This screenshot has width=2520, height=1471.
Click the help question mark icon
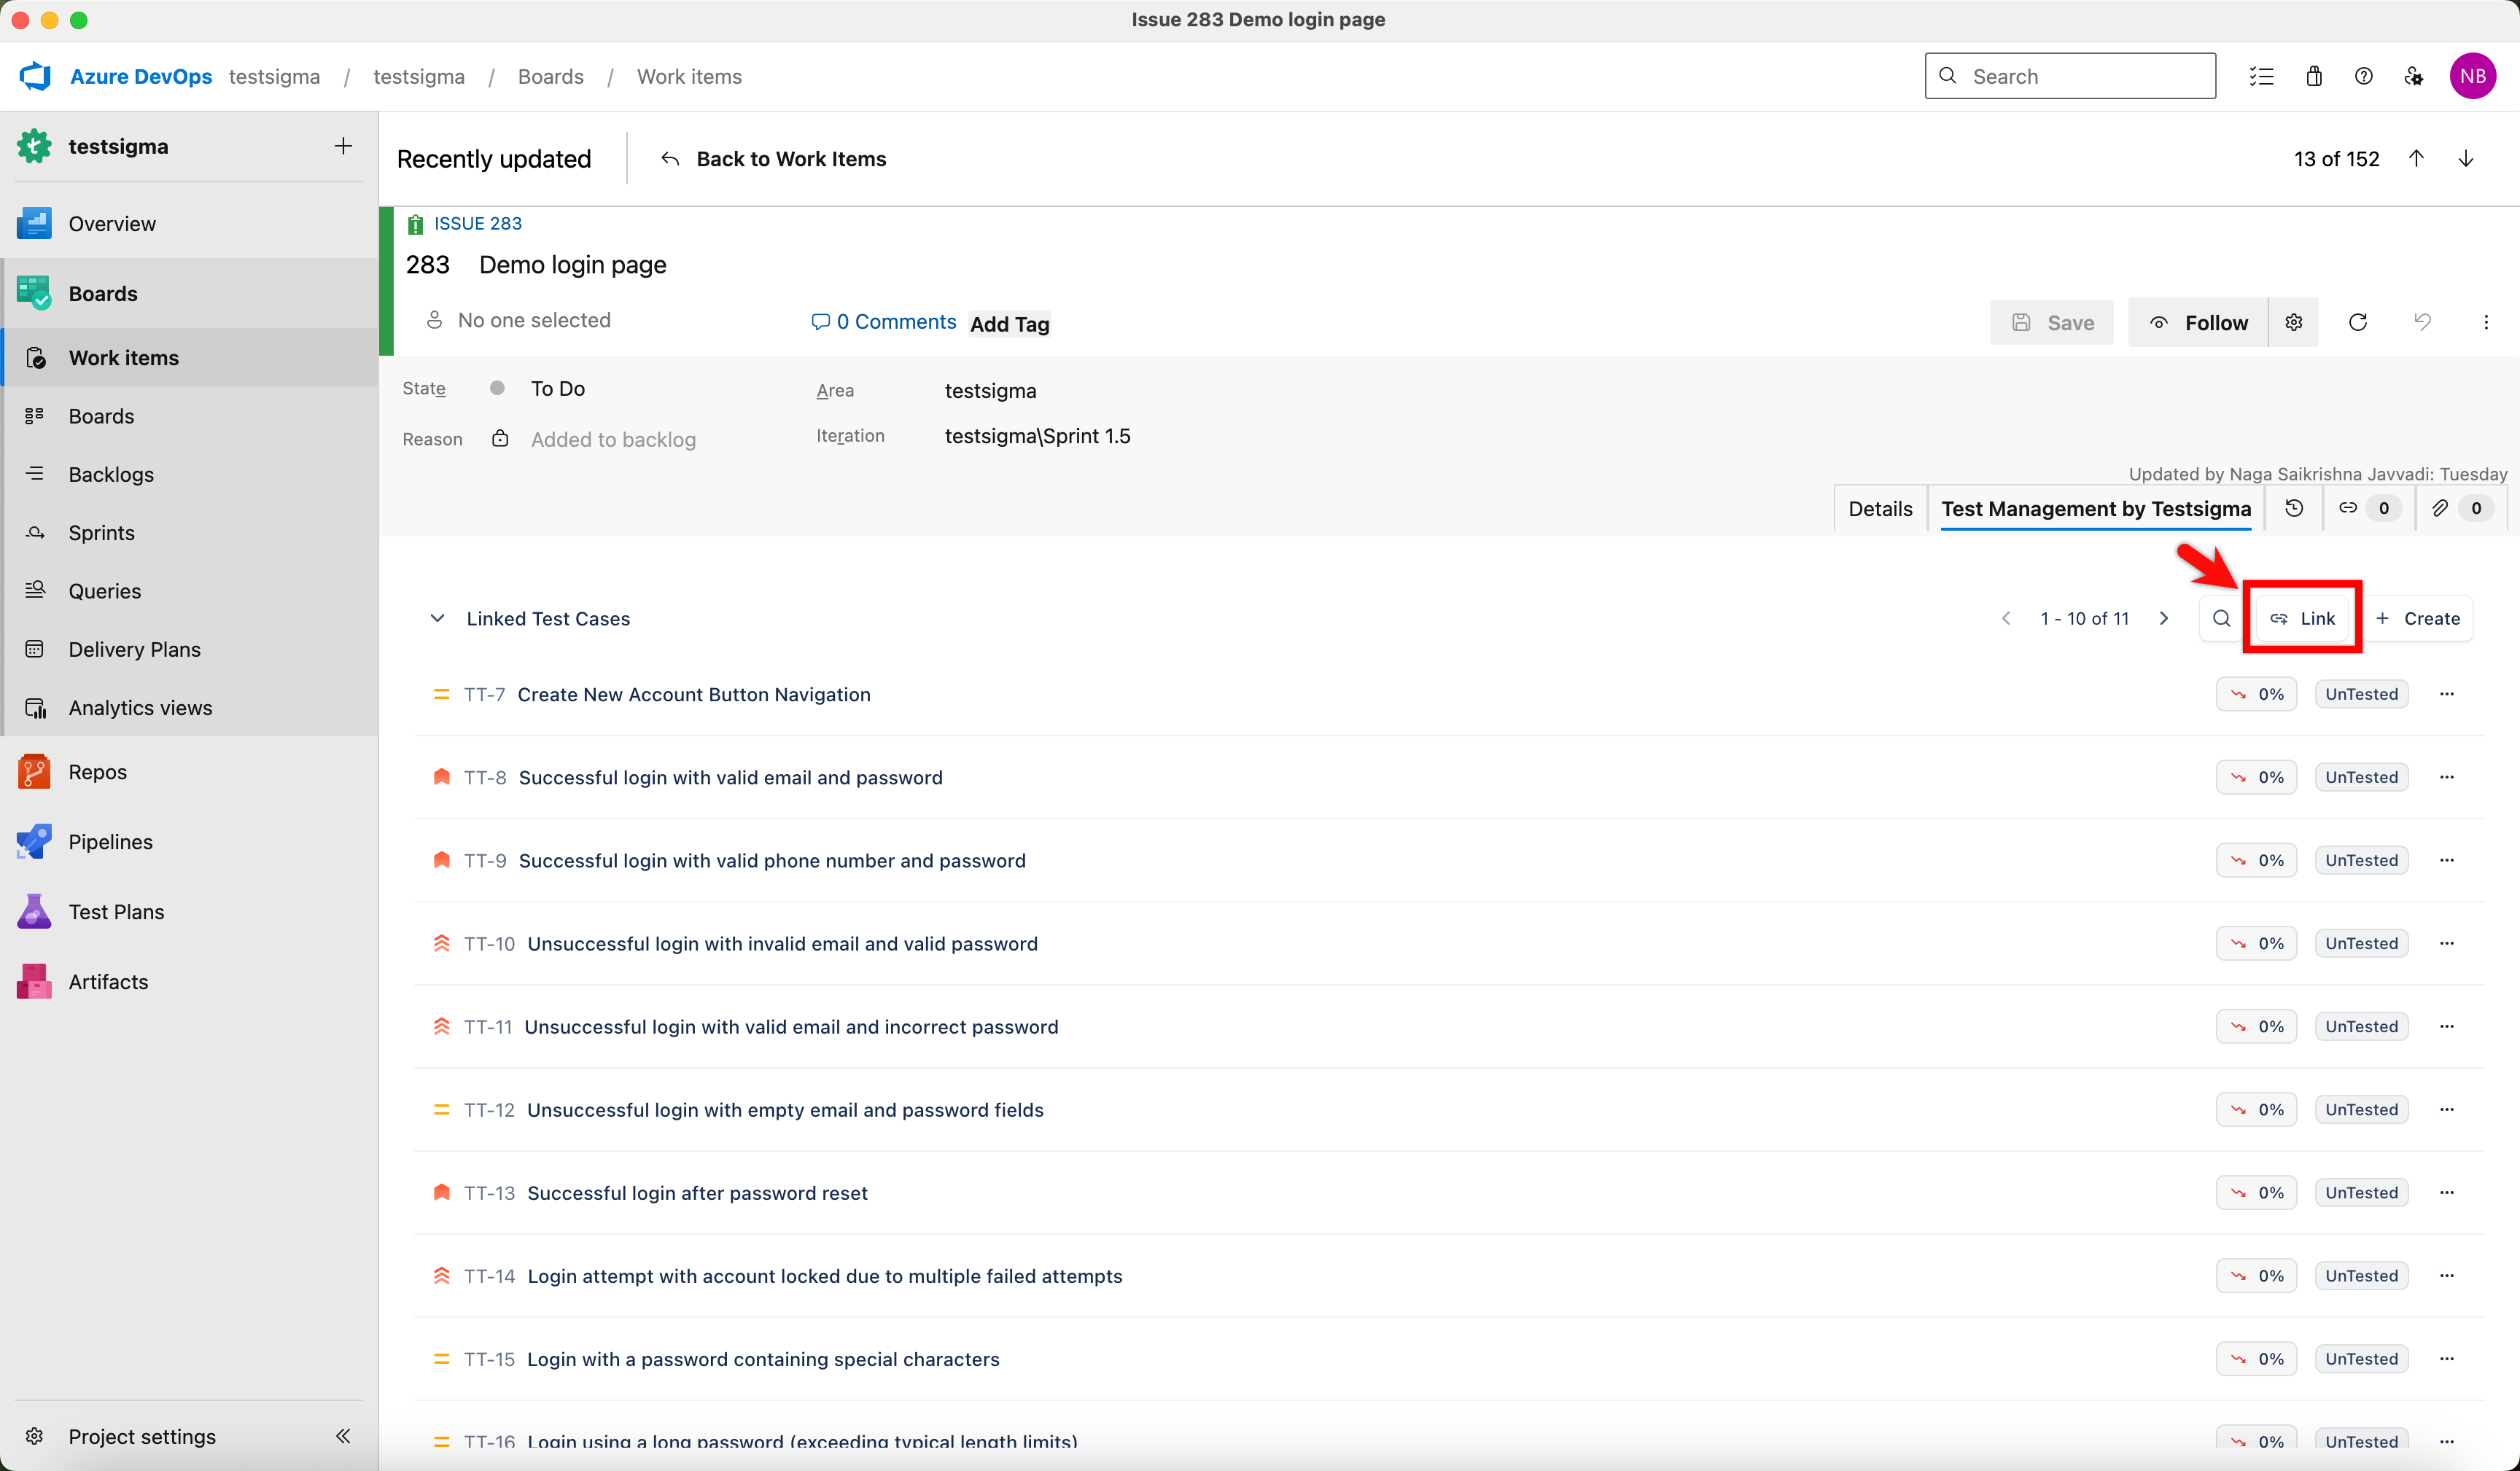coord(2363,76)
